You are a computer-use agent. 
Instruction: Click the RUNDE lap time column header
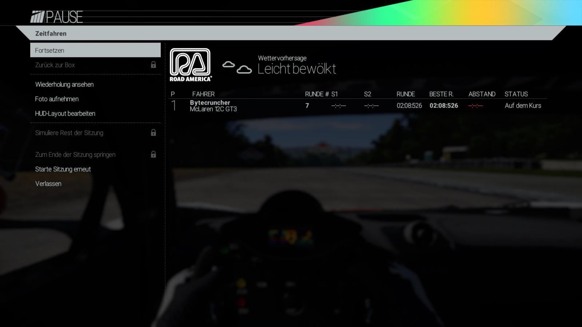(406, 94)
